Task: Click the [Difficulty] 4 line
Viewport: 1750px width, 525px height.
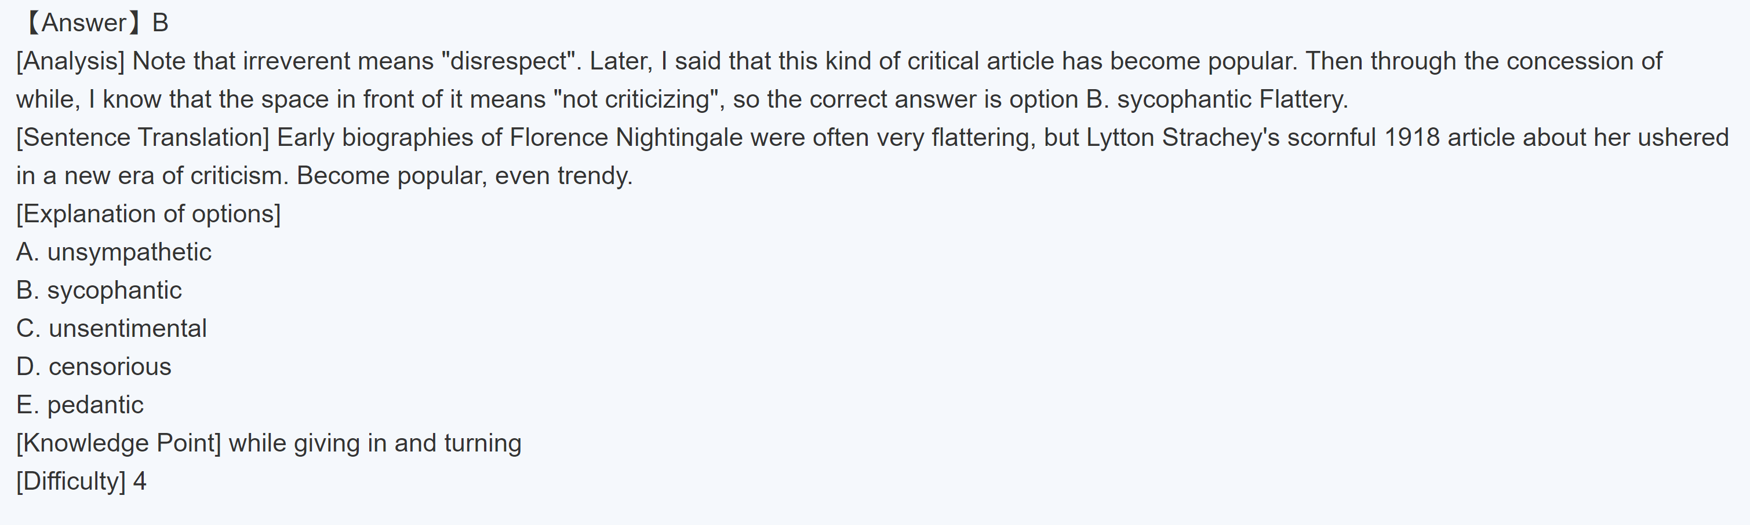Action: [81, 481]
